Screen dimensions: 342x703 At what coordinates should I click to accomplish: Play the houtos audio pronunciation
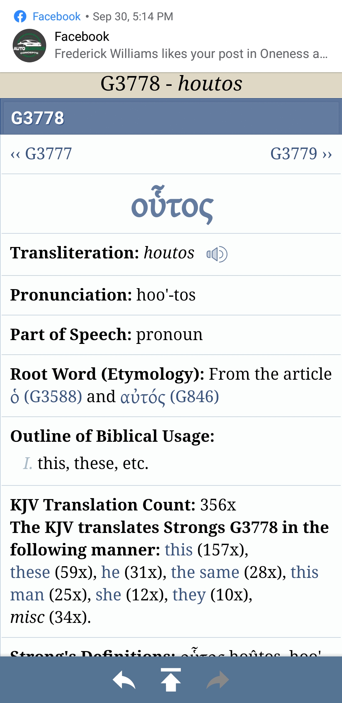[x=217, y=254]
